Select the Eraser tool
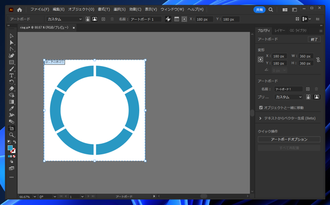Viewport: 330px width, 205px height. coord(11,88)
